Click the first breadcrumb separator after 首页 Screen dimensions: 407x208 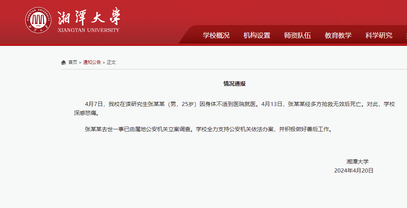[x=80, y=62]
